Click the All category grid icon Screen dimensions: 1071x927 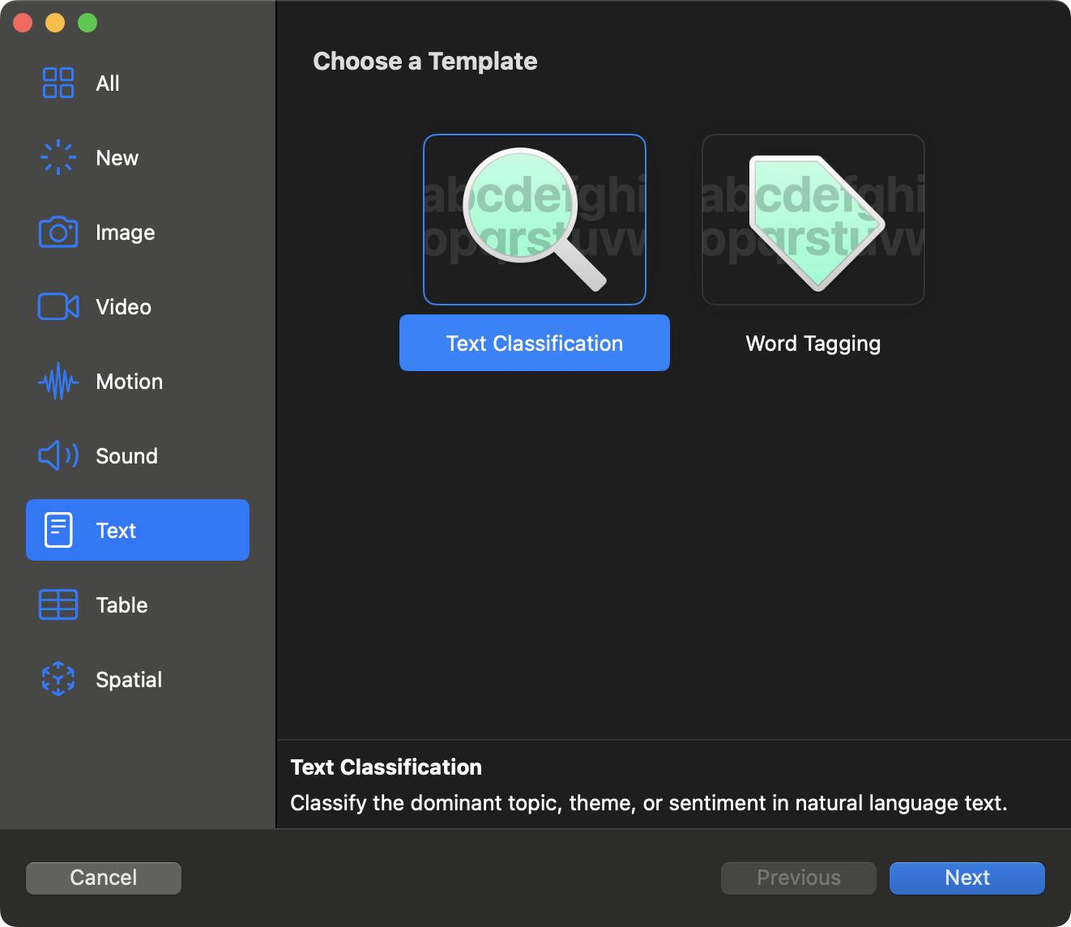pos(58,83)
